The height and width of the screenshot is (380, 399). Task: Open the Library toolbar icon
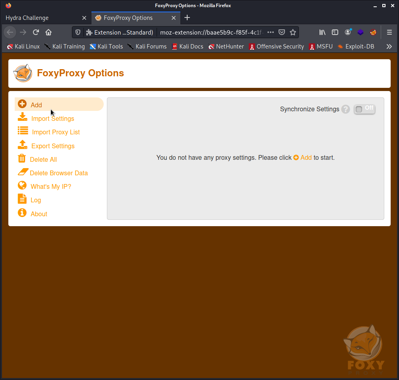click(x=322, y=32)
